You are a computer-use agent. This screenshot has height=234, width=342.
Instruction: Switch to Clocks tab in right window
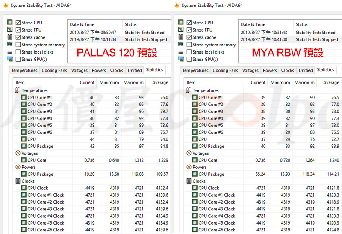pyautogui.click(x=287, y=70)
